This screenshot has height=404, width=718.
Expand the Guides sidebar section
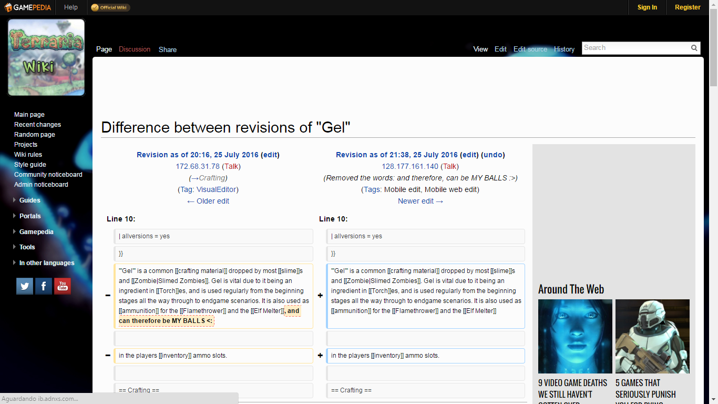29,200
